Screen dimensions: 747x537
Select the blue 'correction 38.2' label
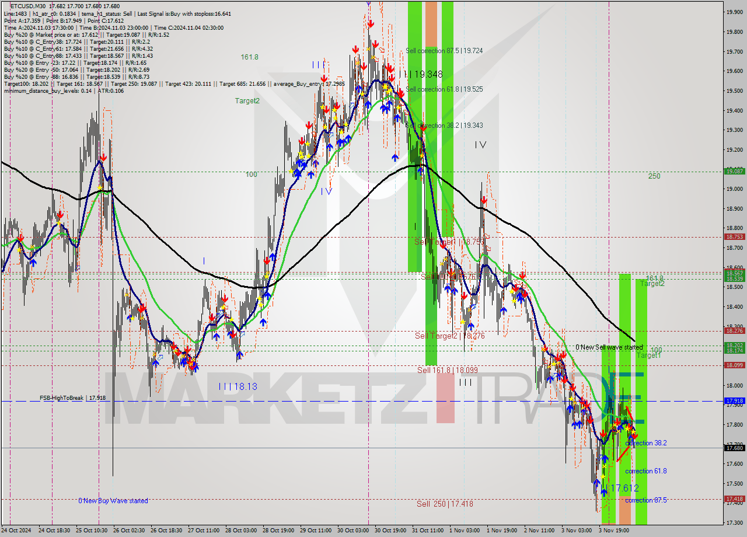[x=646, y=443]
